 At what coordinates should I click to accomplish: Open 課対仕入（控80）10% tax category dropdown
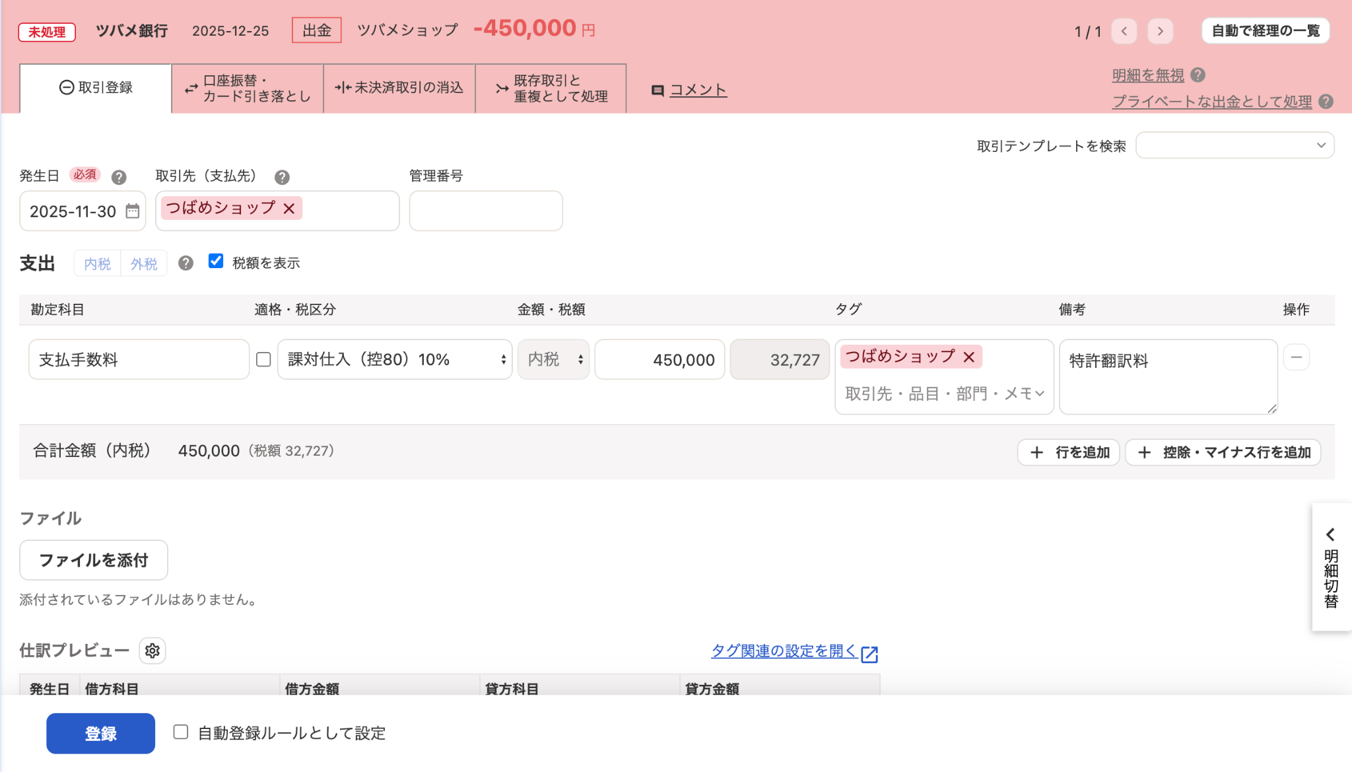click(395, 359)
